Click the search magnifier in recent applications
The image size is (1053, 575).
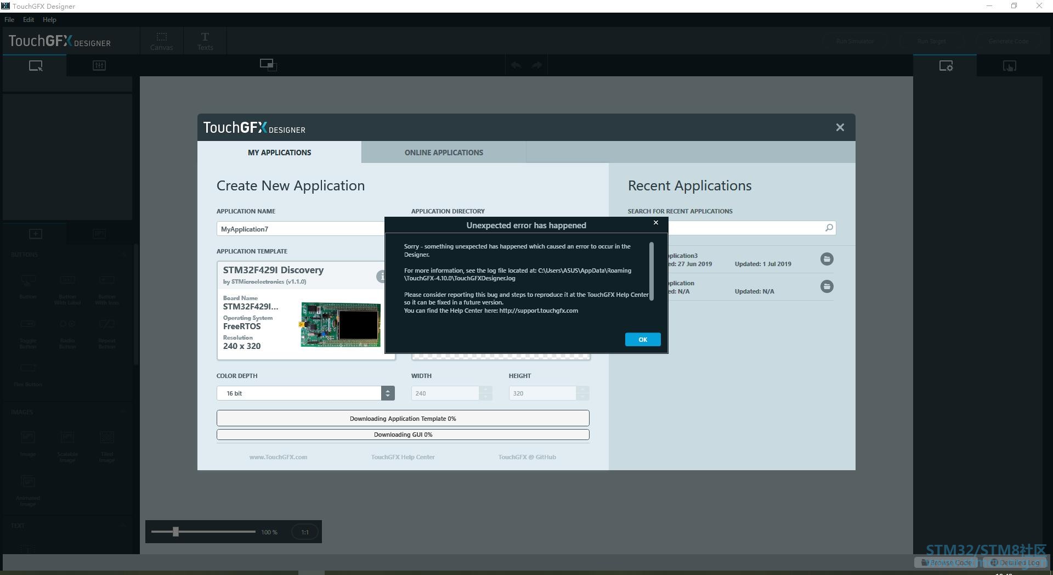(x=829, y=228)
